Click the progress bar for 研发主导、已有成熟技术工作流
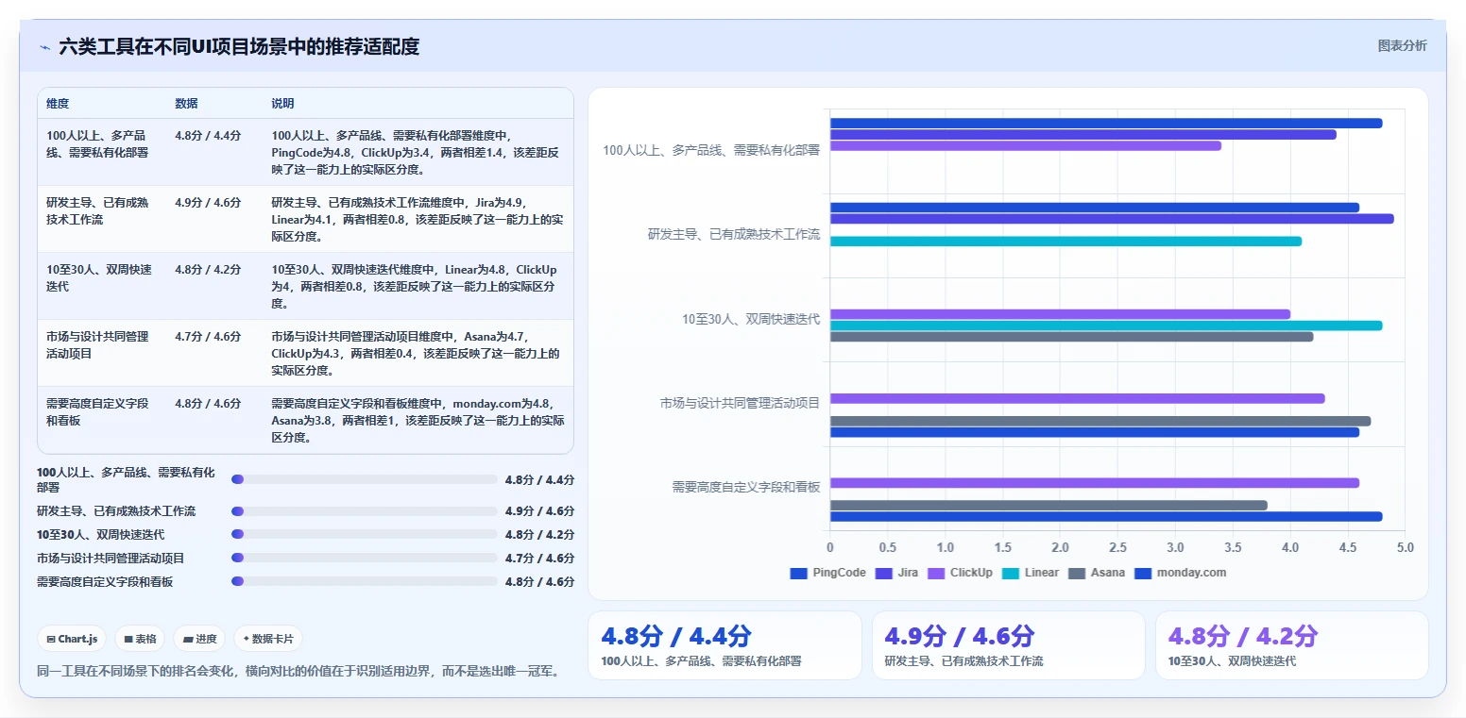This screenshot has width=1466, height=718. tap(365, 511)
